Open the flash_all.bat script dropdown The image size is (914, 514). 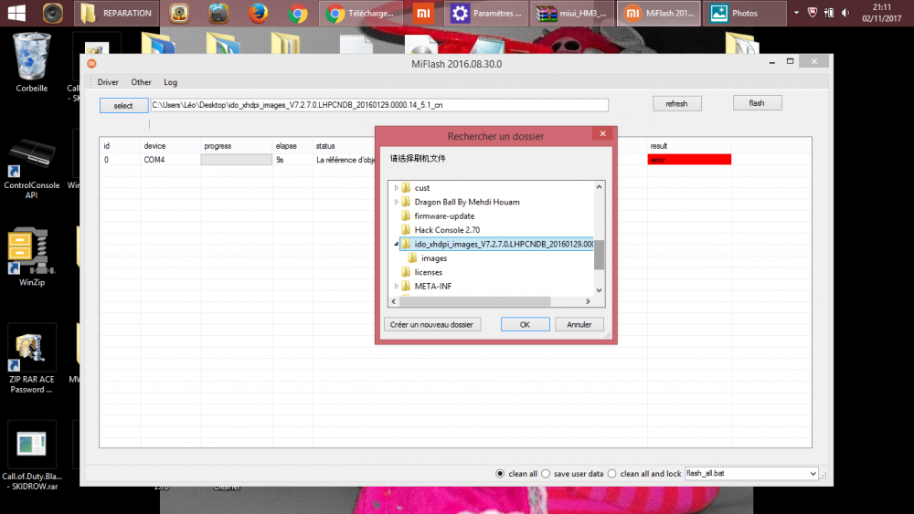pos(813,474)
